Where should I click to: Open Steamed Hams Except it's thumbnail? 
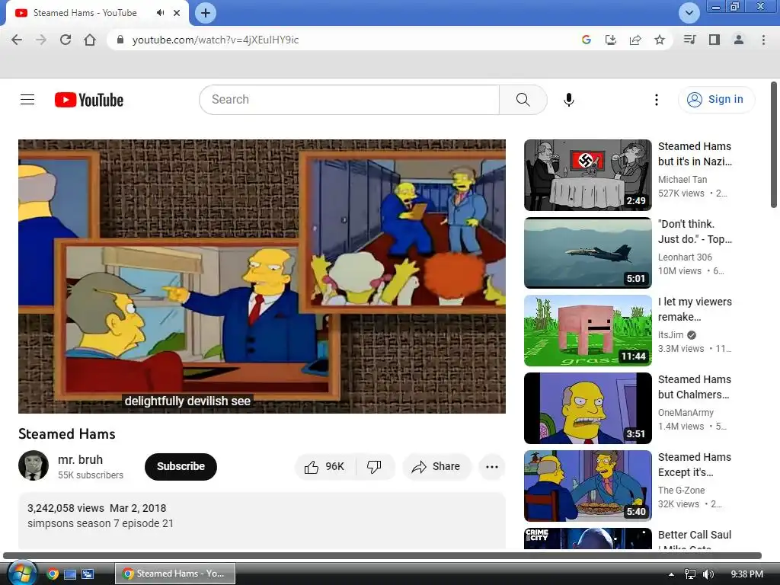pos(587,485)
